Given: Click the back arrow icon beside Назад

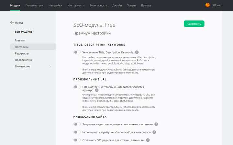Looking at the screenshot, I should 12,23.
